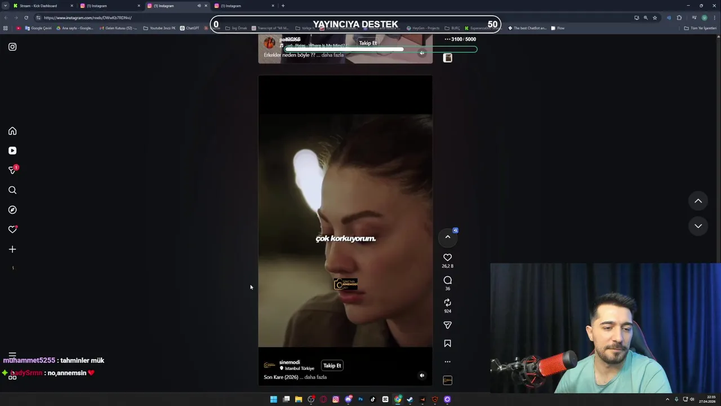Open TikTok from taskbar

373,399
